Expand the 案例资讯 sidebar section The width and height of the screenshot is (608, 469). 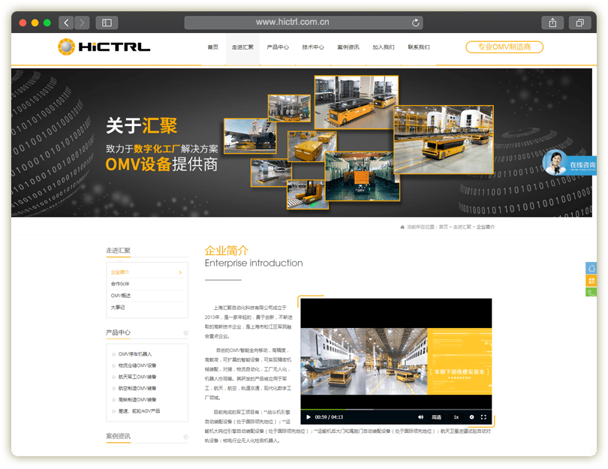185,436
